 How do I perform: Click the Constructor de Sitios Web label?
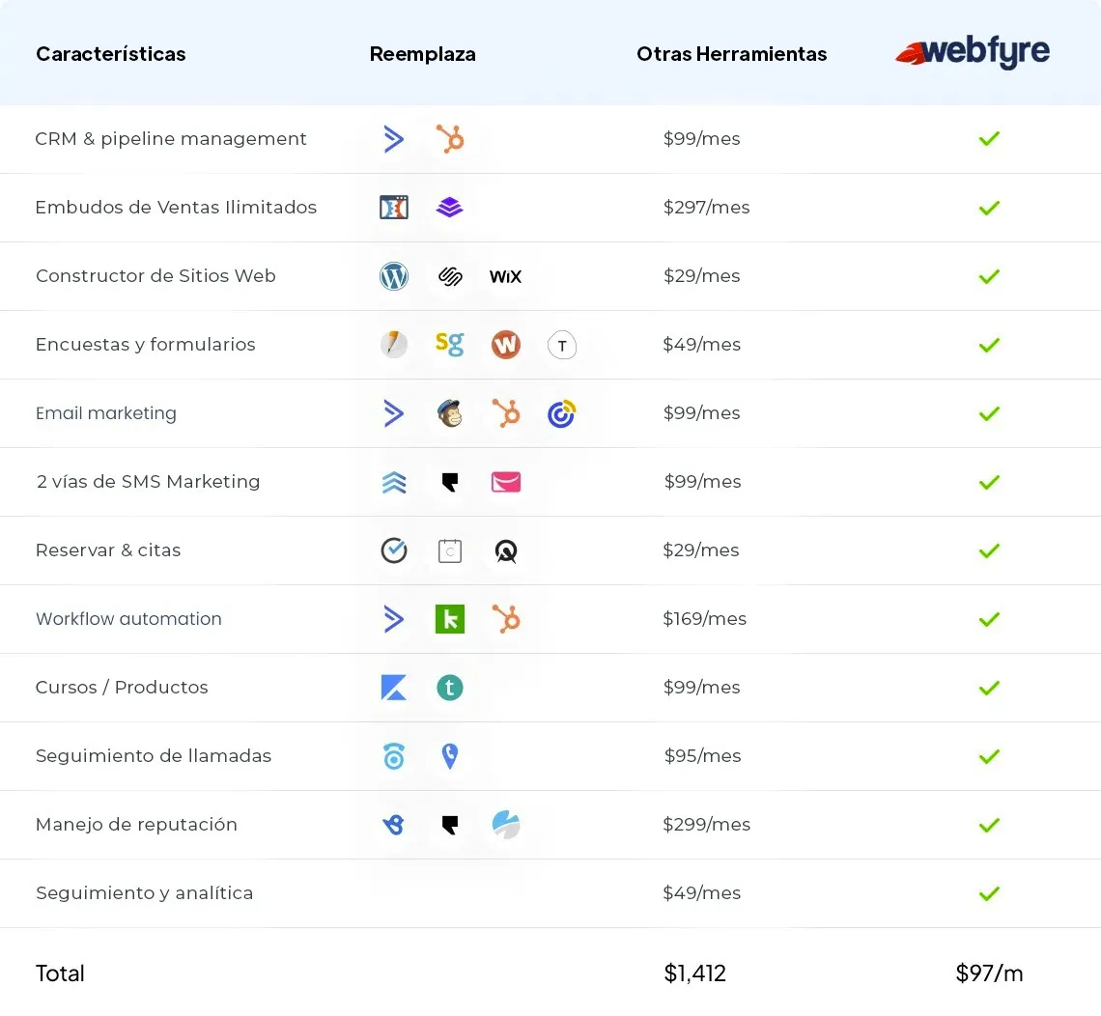point(155,276)
